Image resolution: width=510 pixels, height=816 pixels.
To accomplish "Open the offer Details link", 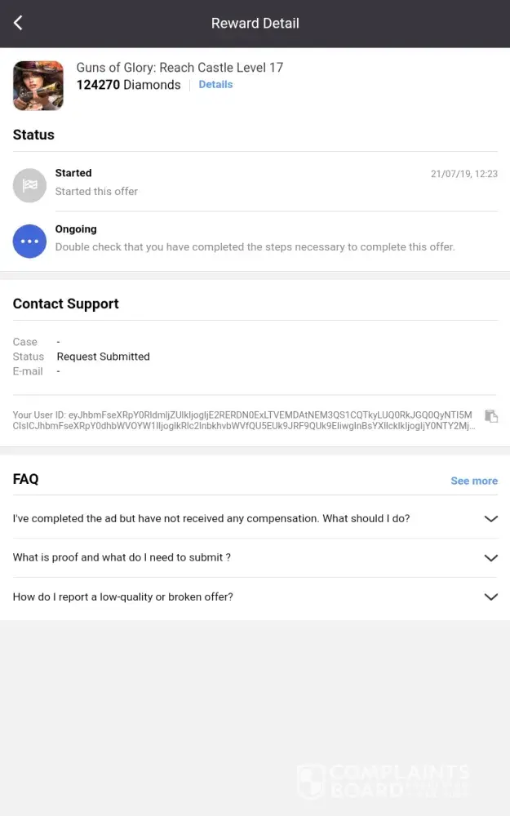I will (x=215, y=84).
